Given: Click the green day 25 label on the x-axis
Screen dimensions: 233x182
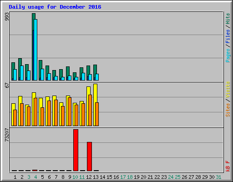Looking at the screenshot, I should click(x=177, y=177).
